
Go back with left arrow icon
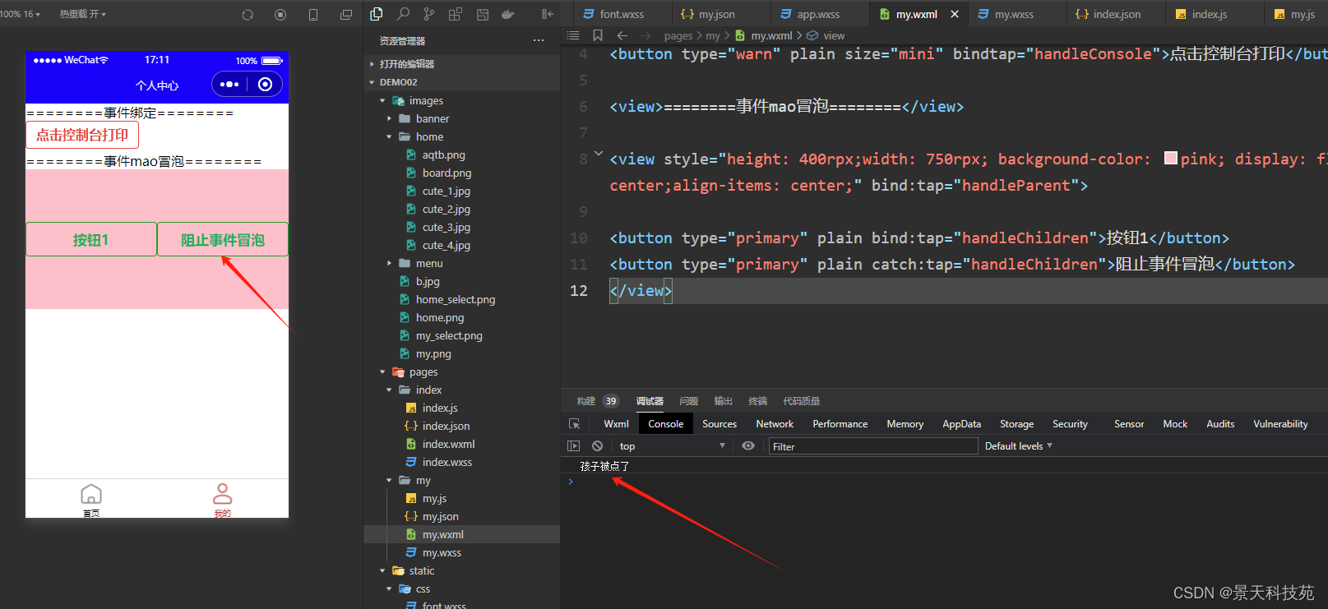[x=622, y=35]
